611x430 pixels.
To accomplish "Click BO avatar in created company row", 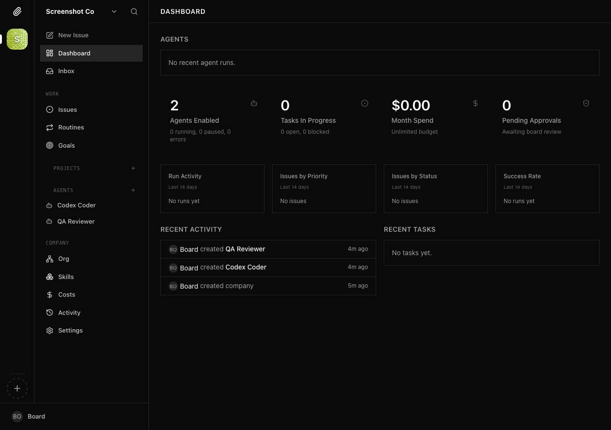I will (173, 286).
